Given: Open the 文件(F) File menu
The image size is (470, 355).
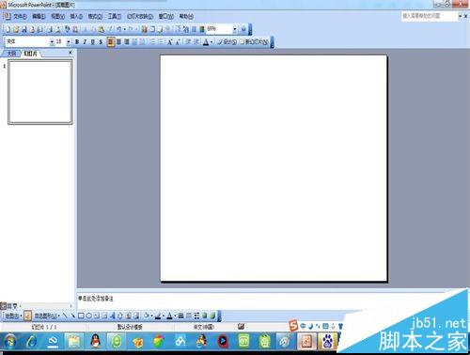Looking at the screenshot, I should click(20, 16).
